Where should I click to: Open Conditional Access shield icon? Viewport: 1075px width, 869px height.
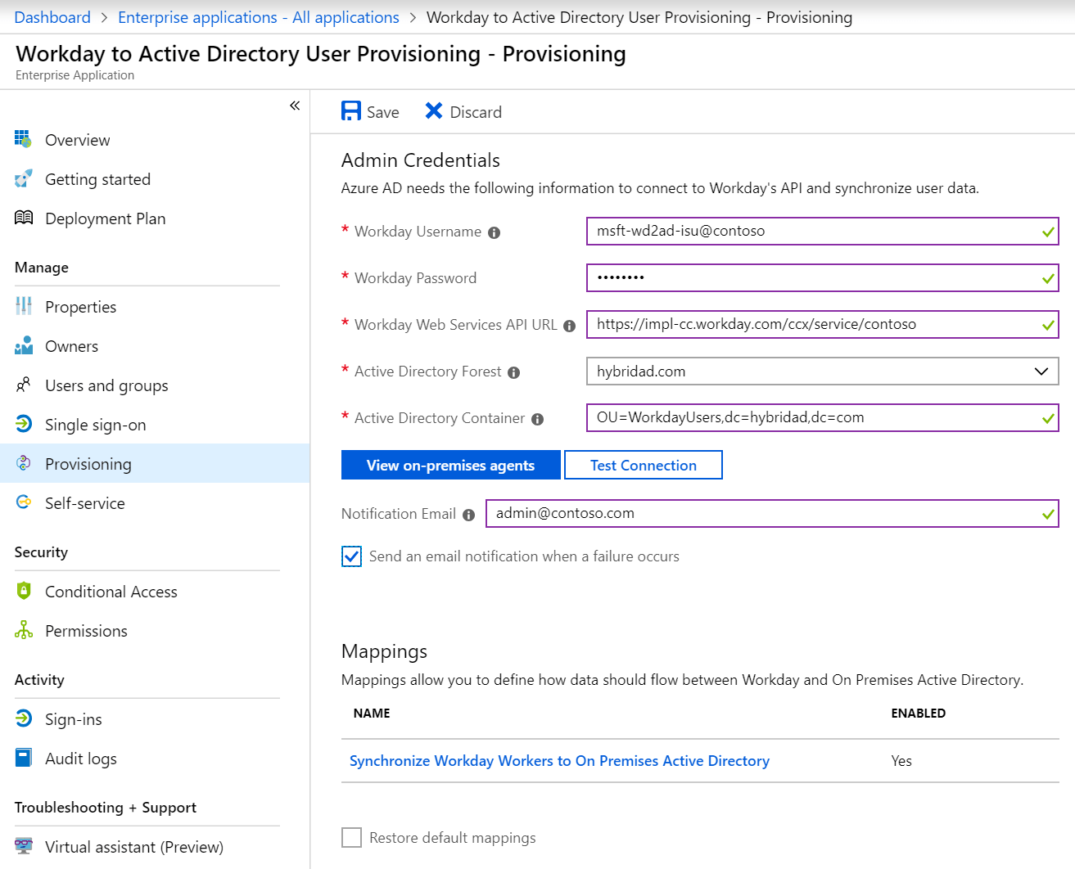[x=23, y=591]
